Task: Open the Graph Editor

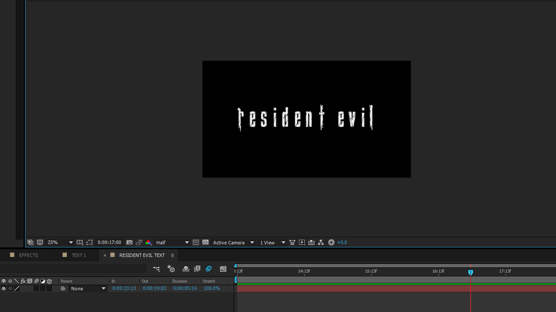Action: click(223, 269)
